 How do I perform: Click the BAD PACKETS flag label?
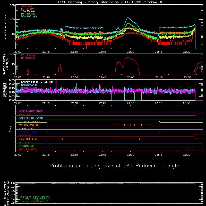(x=28, y=149)
